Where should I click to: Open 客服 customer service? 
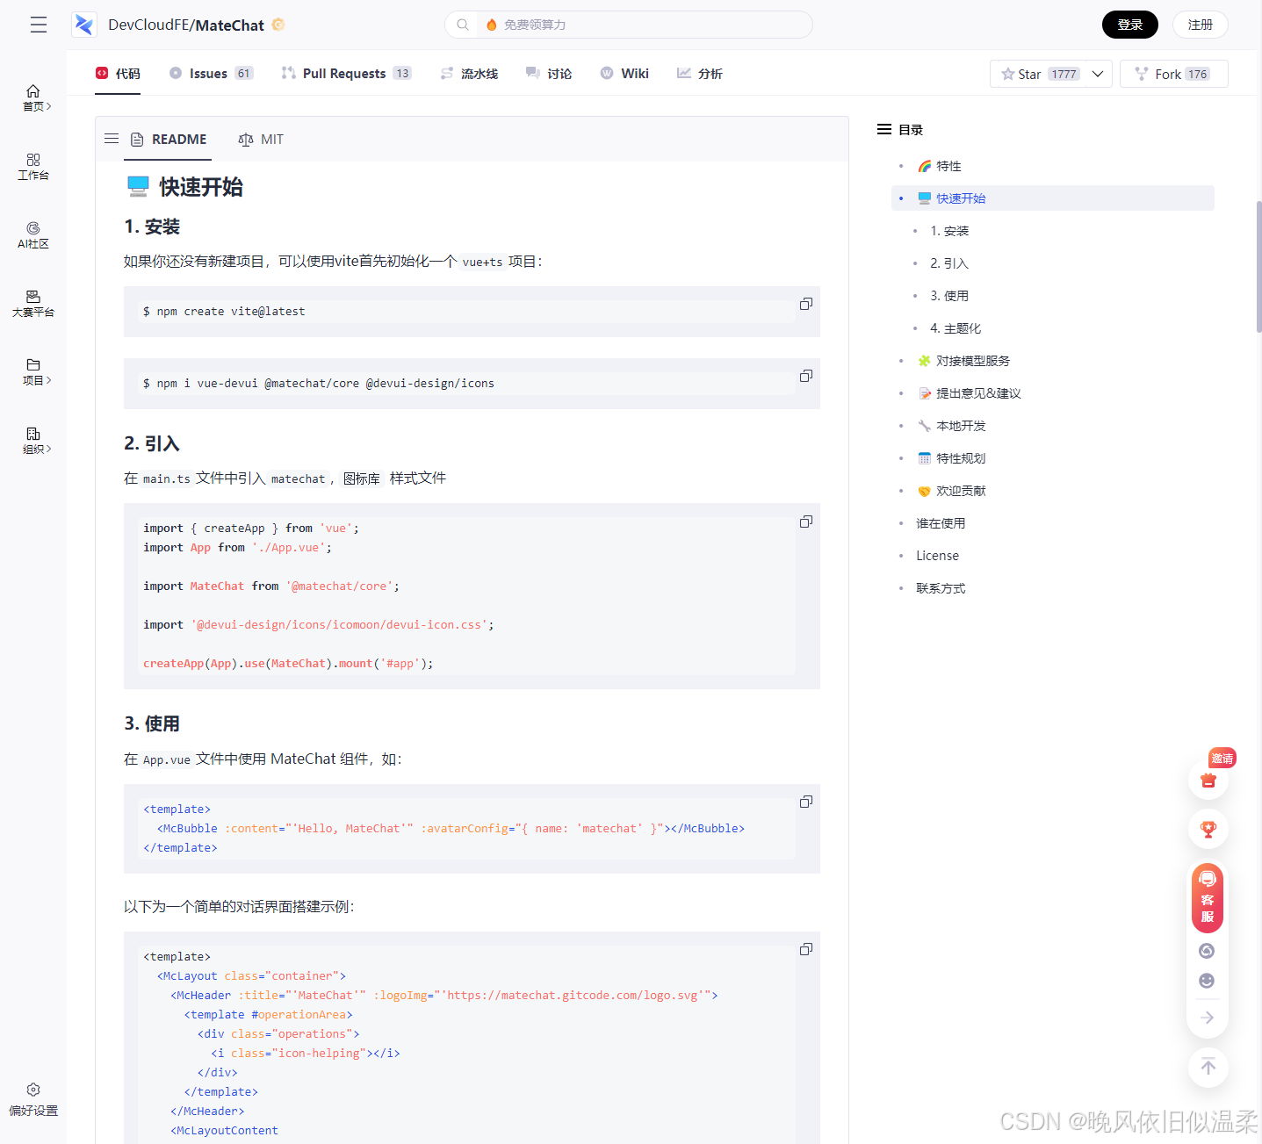pyautogui.click(x=1208, y=897)
